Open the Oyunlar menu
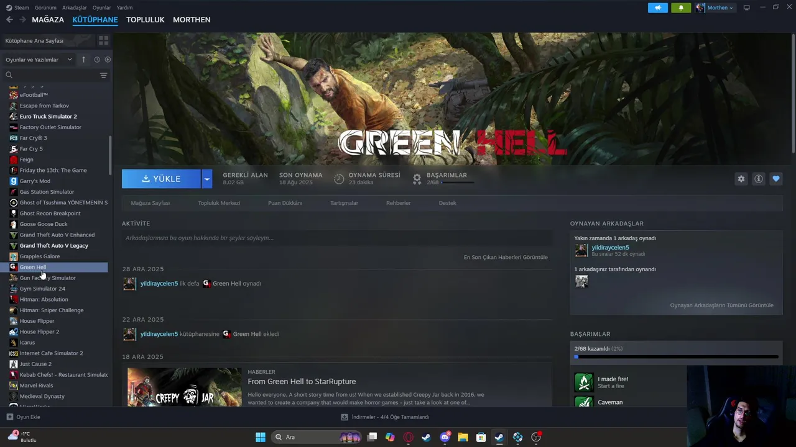This screenshot has height=447, width=796. tap(101, 7)
